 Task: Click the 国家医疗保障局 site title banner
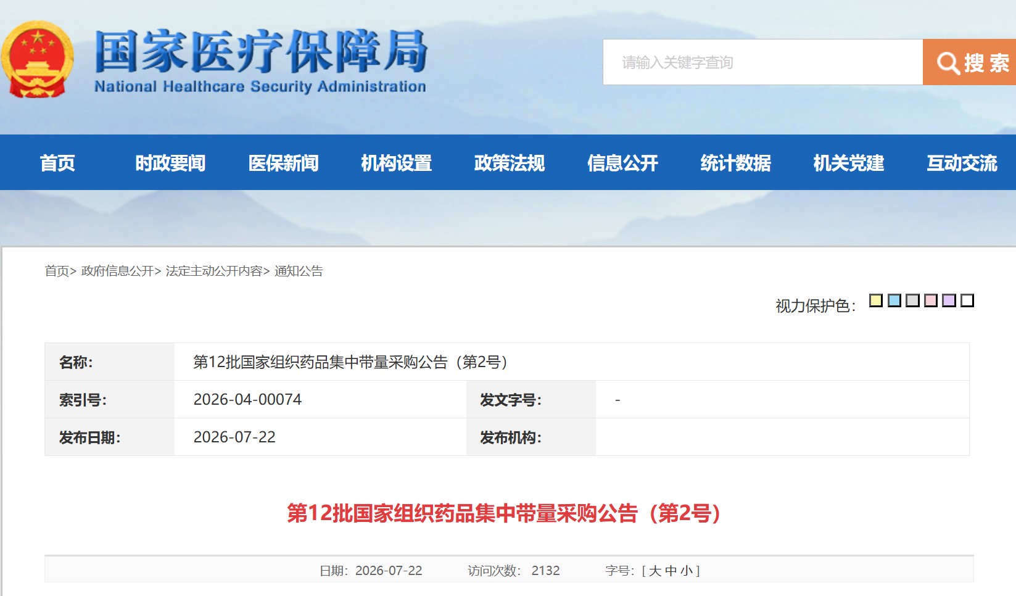(261, 60)
